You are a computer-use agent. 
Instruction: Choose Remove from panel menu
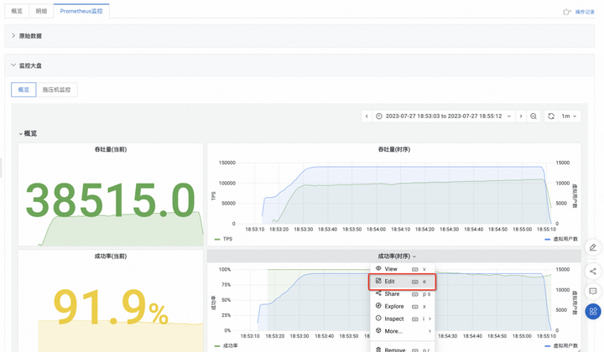[x=402, y=349]
